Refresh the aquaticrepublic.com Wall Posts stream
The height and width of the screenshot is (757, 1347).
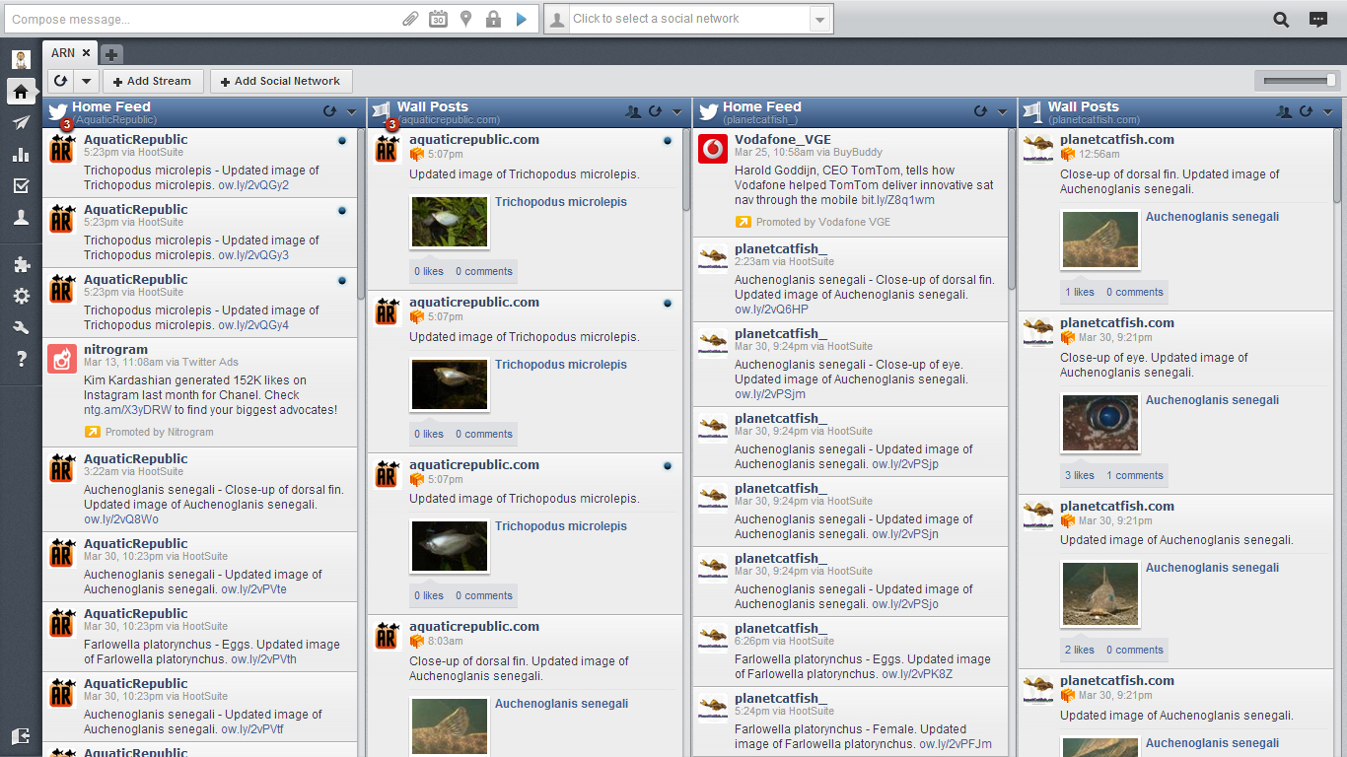(x=655, y=111)
